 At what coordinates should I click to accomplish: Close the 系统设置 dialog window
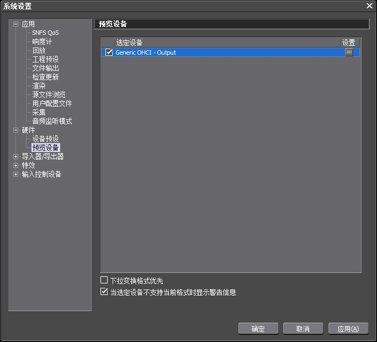[369, 6]
